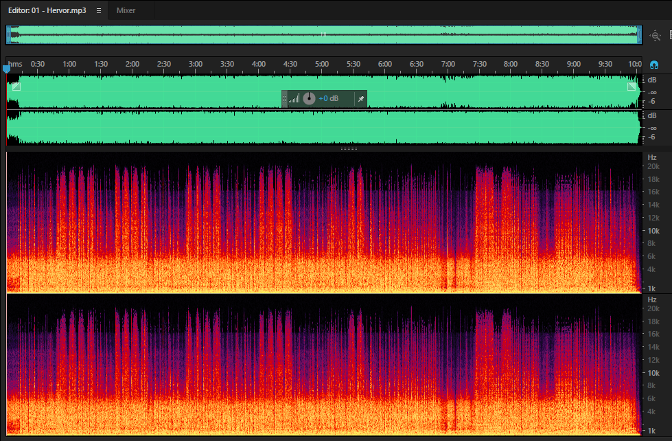Click the blue playhead marker on the timeline
The height and width of the screenshot is (441, 672).
coord(6,69)
